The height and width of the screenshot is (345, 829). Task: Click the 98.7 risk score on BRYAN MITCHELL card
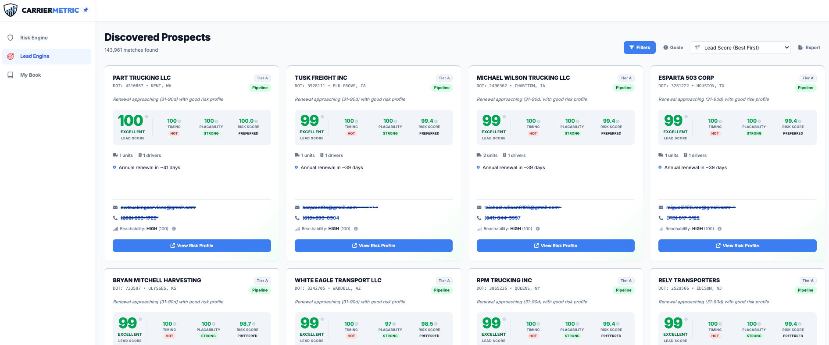tap(245, 324)
